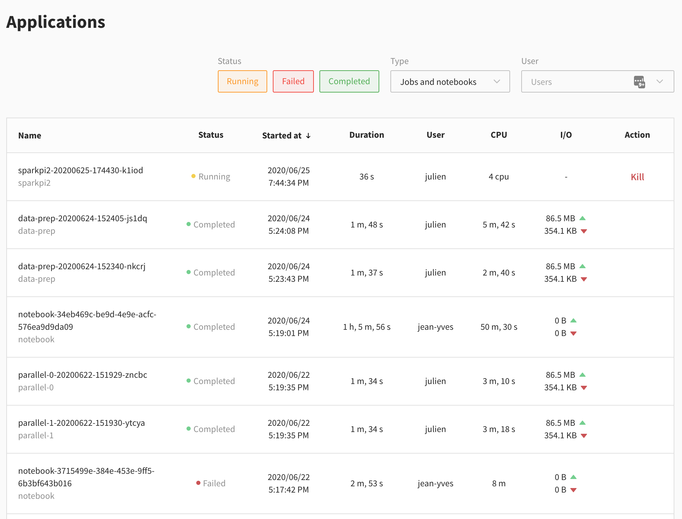This screenshot has height=519, width=682.
Task: Click start date 2020/06/25 7:44:34 PM
Action: (x=288, y=176)
